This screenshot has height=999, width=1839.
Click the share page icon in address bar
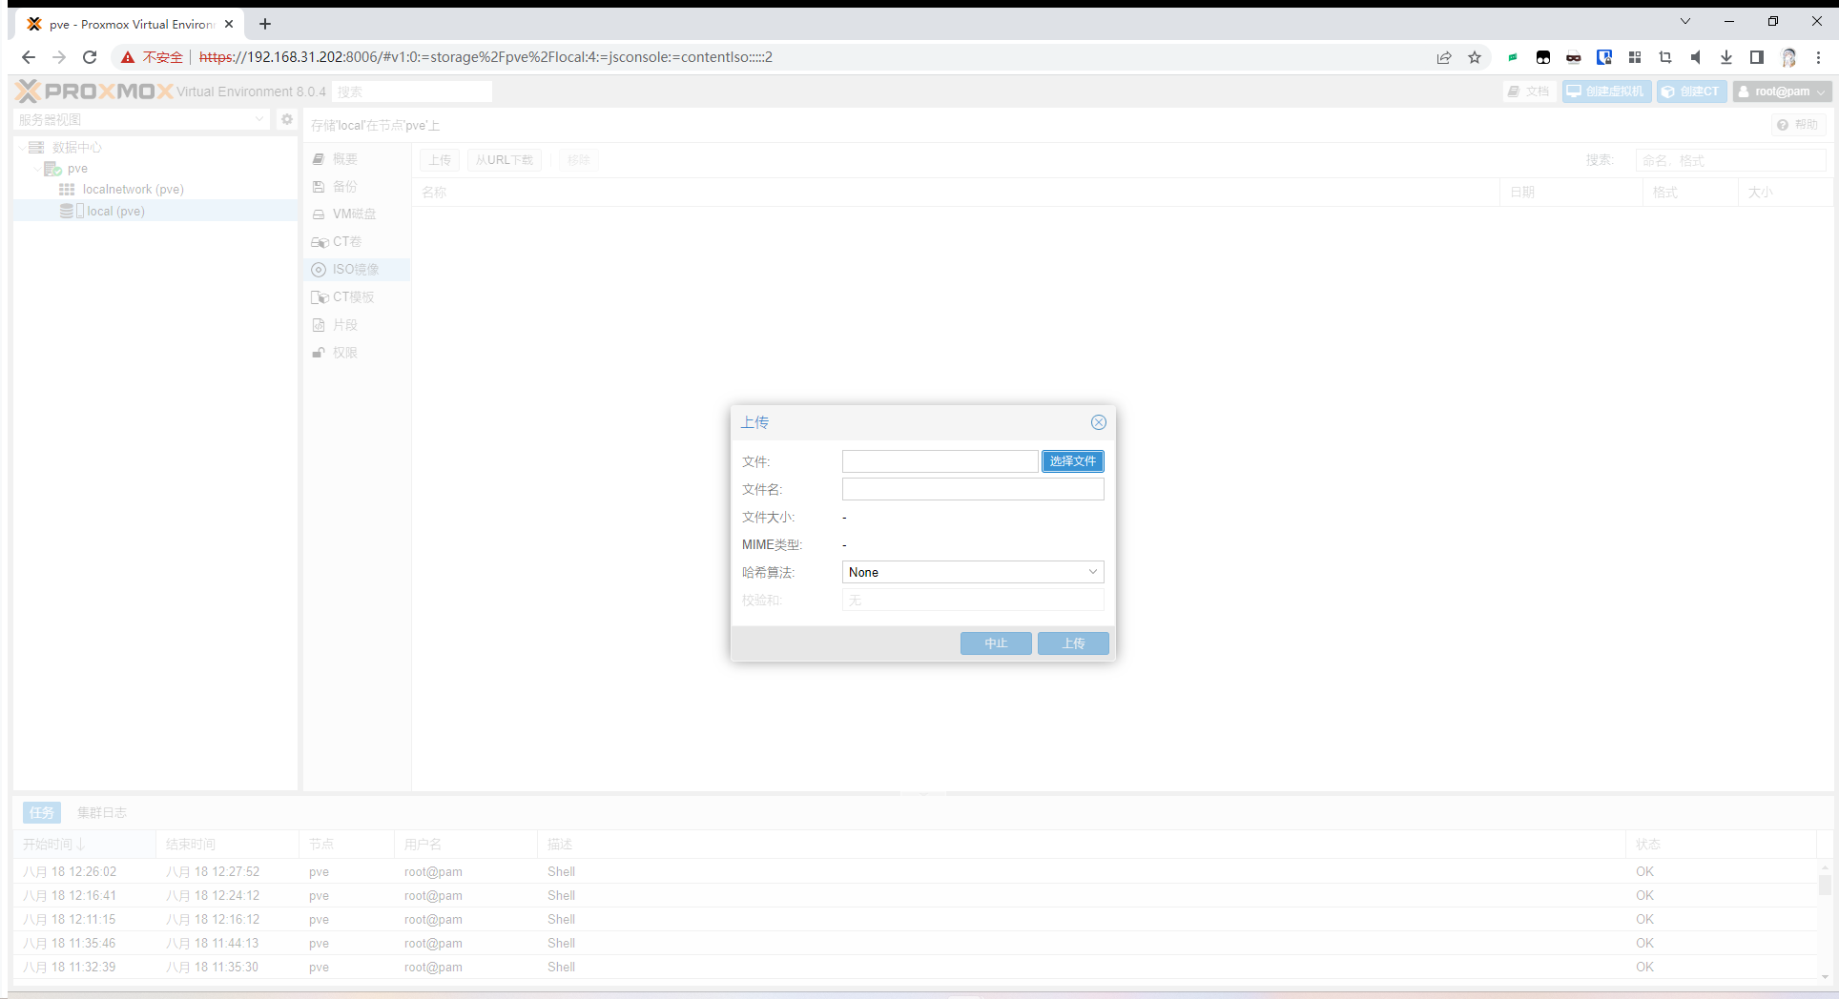(1444, 57)
